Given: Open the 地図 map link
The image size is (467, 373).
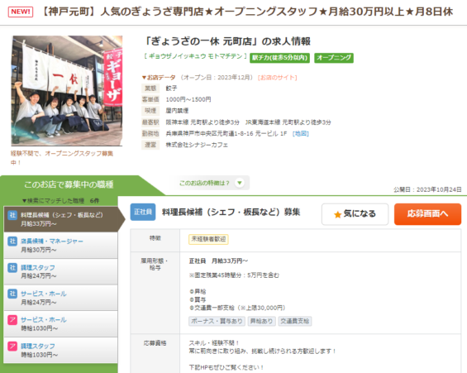Looking at the screenshot, I should click(301, 133).
